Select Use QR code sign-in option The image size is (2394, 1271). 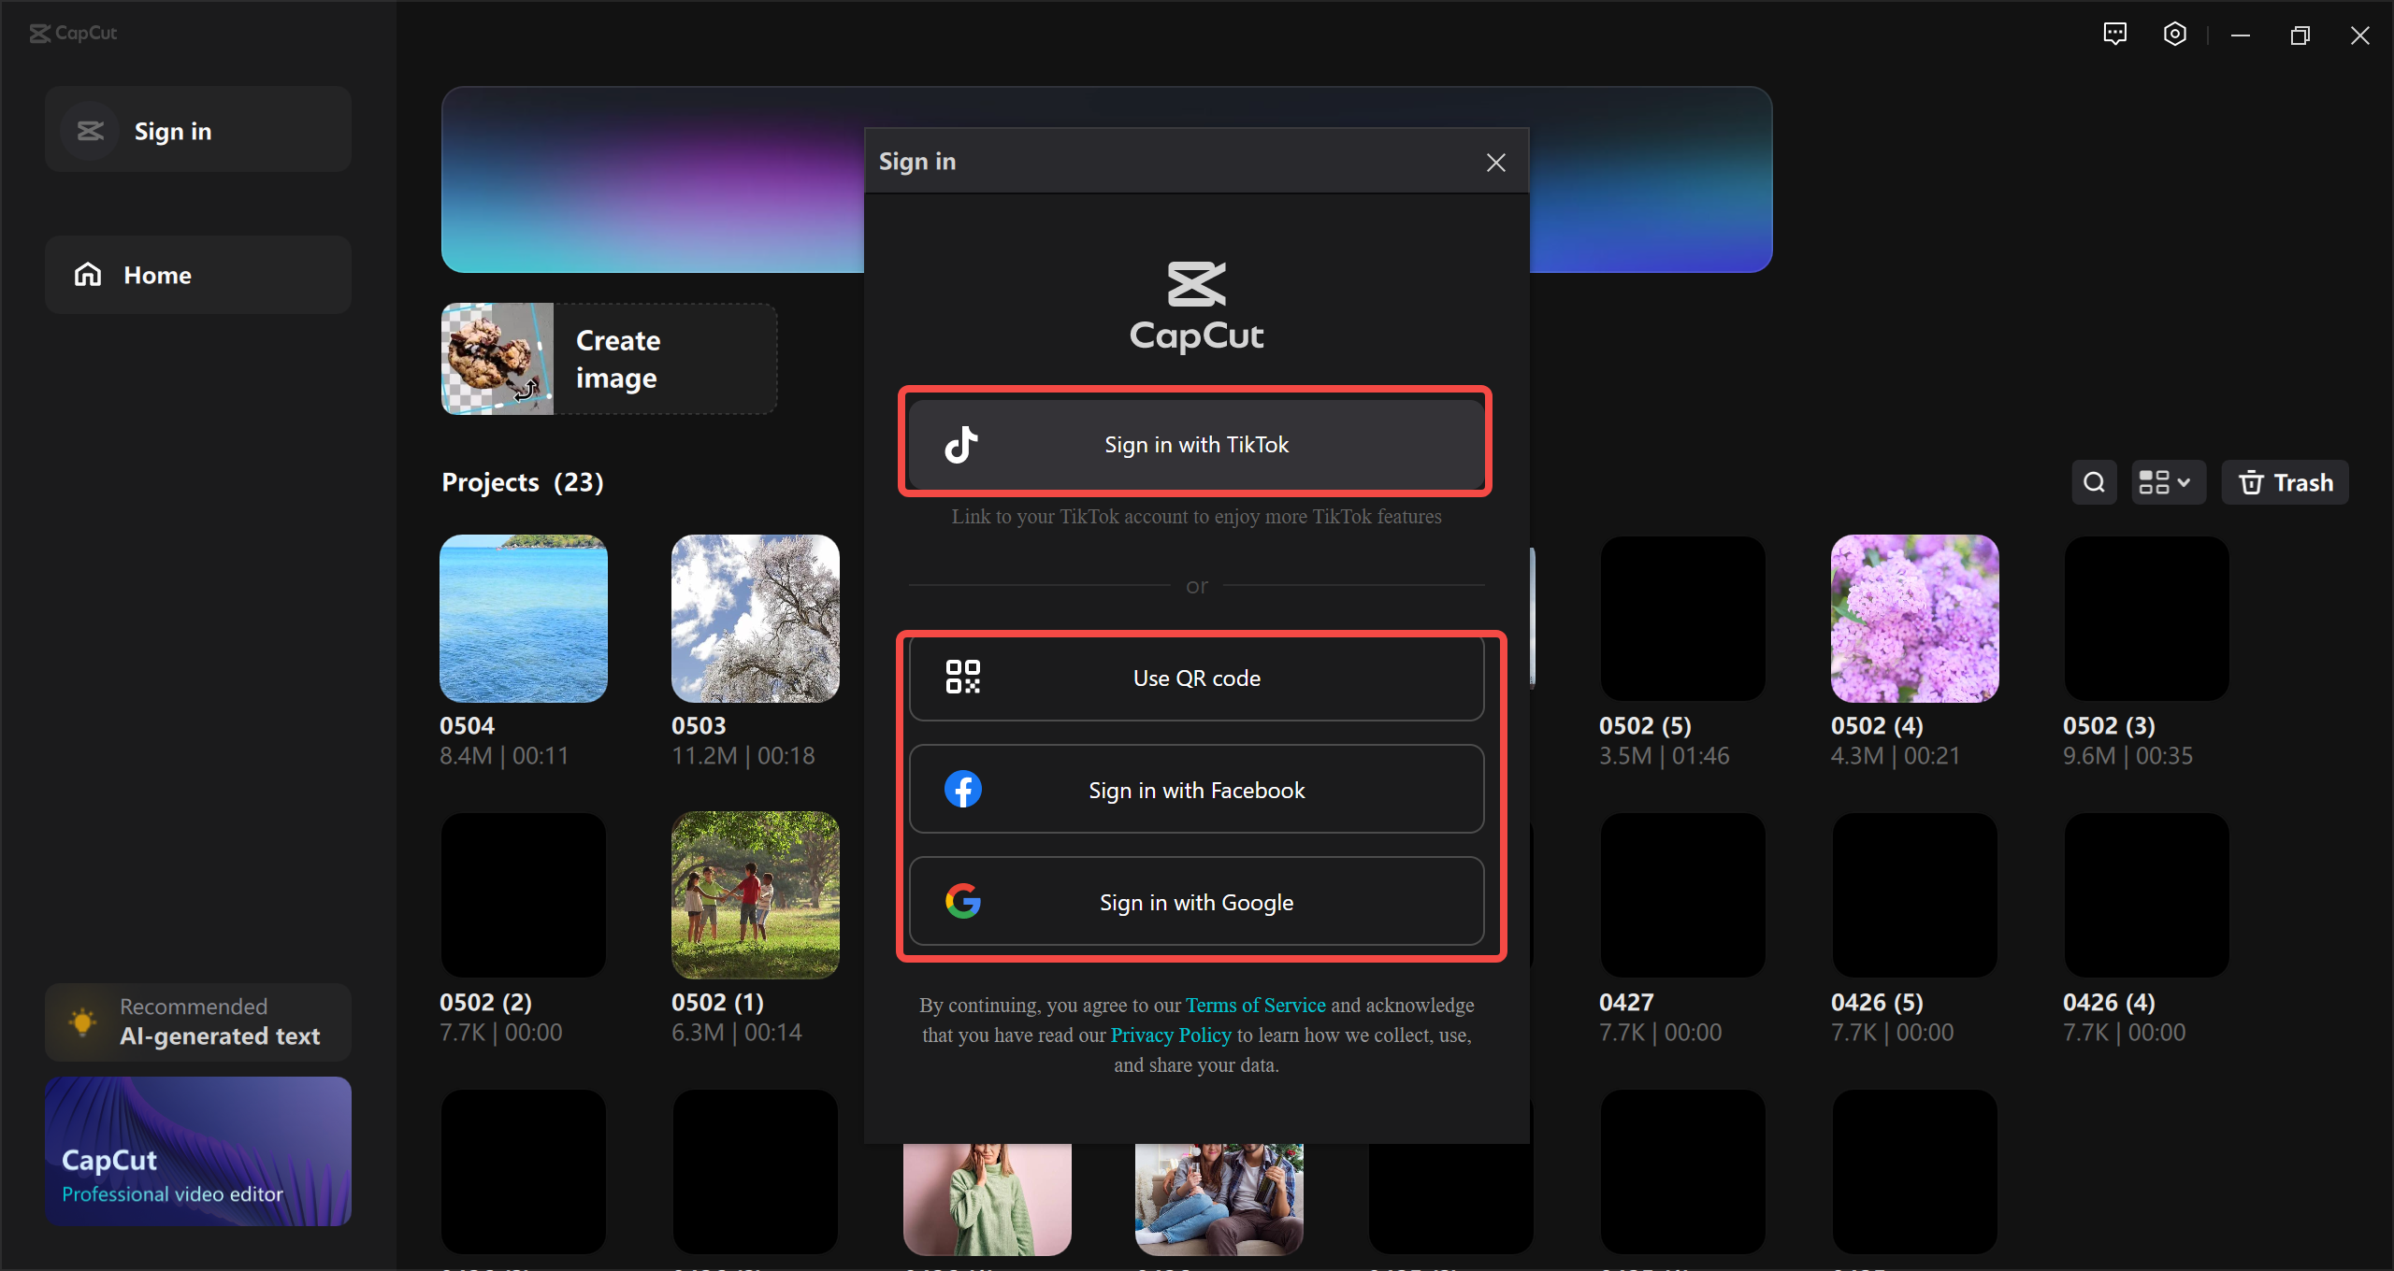click(x=1195, y=678)
